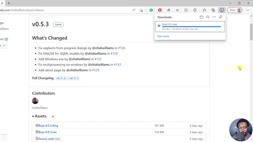The height and width of the screenshot is (142, 253).
Task: Open @chidiwilliams mention in about page line
Action: 77,70
